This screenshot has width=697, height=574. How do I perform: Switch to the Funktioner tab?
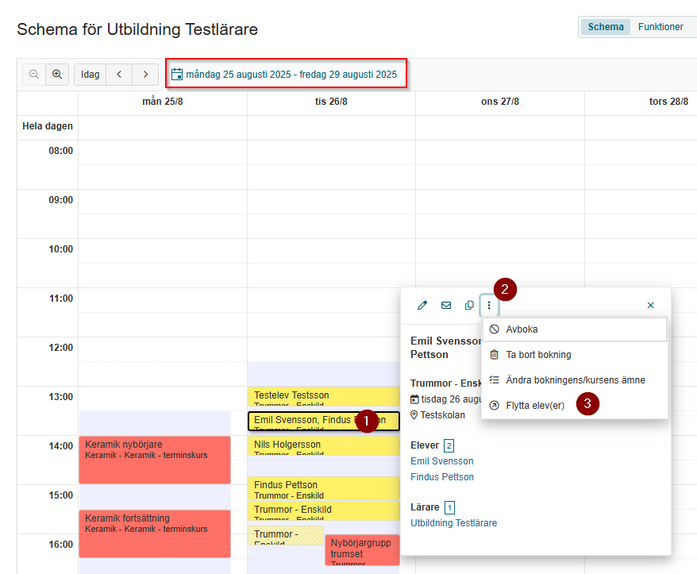tap(660, 27)
